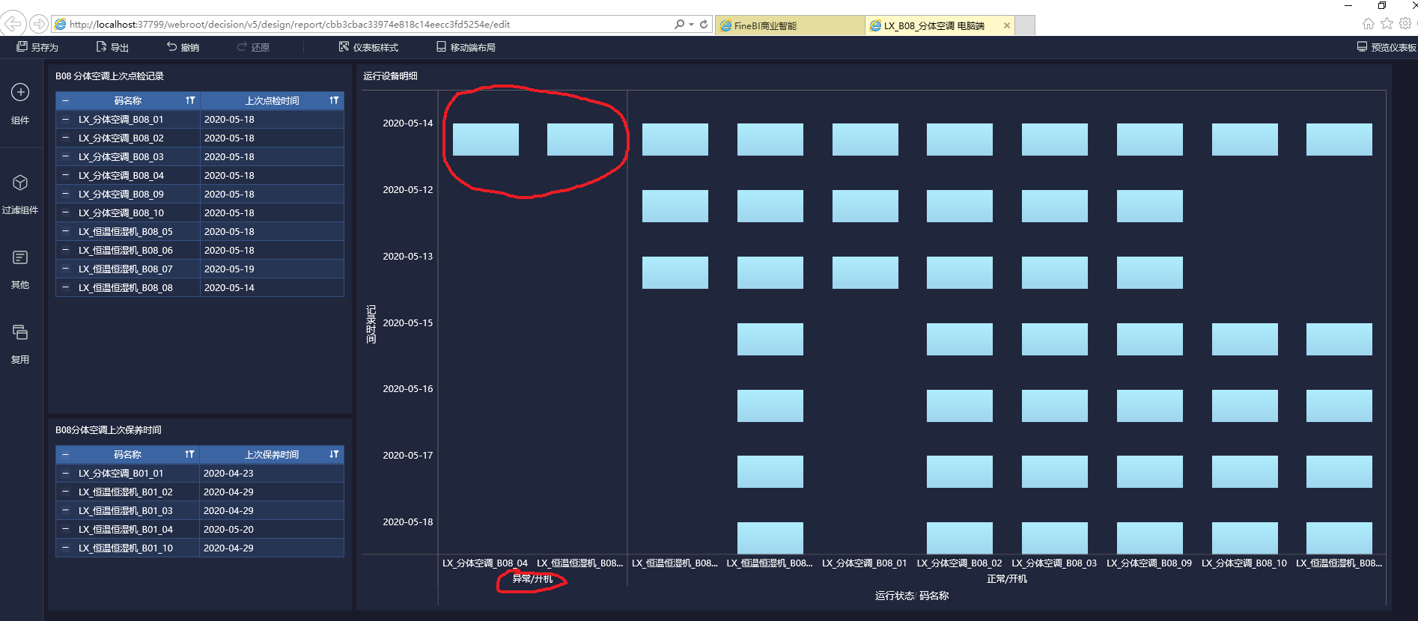Click 另存为 save-as in toolbar
The height and width of the screenshot is (621, 1418).
[x=37, y=47]
